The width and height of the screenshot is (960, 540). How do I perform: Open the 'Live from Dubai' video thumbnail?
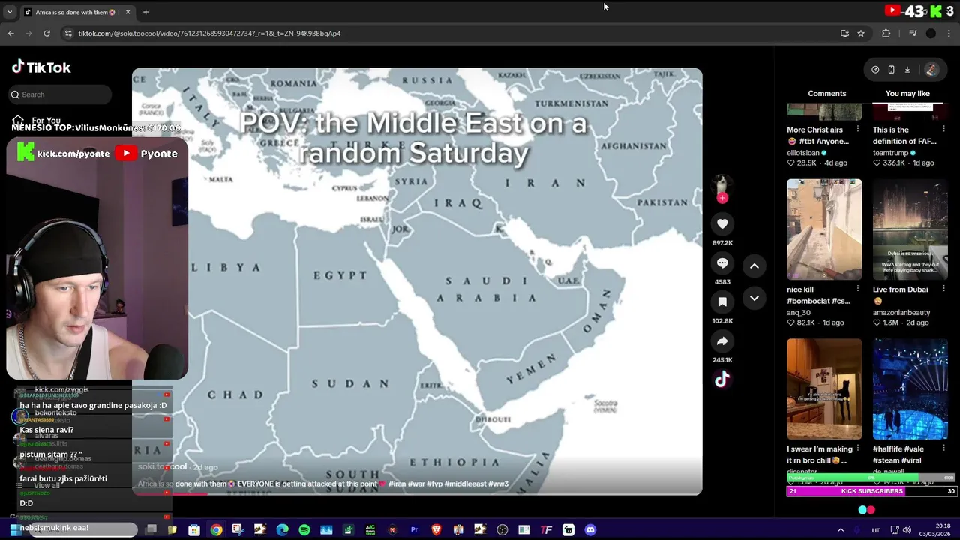coord(910,229)
